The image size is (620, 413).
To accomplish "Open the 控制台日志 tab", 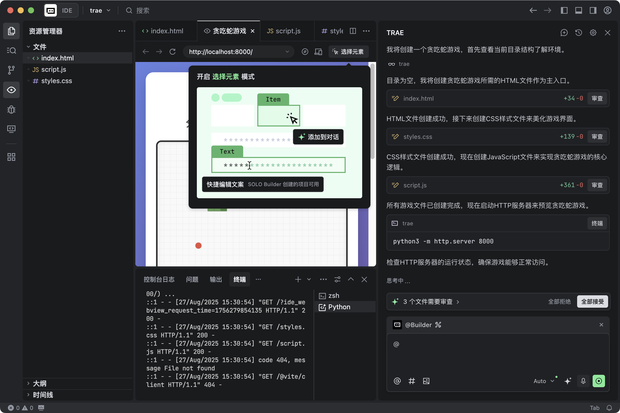I will click(x=159, y=279).
